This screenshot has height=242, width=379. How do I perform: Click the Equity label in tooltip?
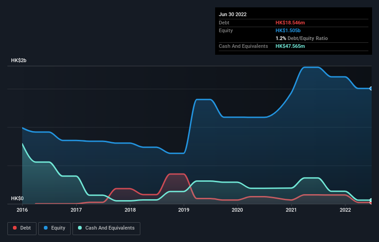[226, 30]
